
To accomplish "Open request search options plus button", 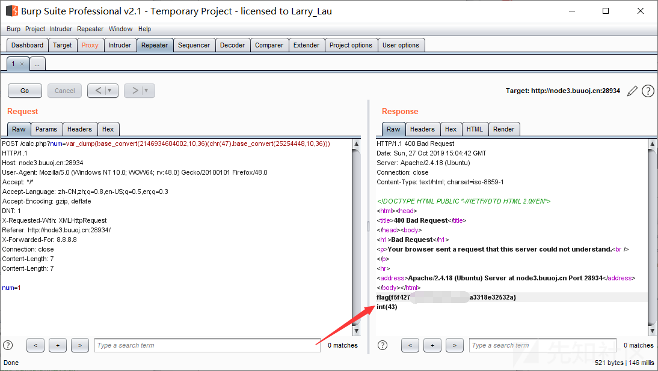I will pyautogui.click(x=58, y=345).
